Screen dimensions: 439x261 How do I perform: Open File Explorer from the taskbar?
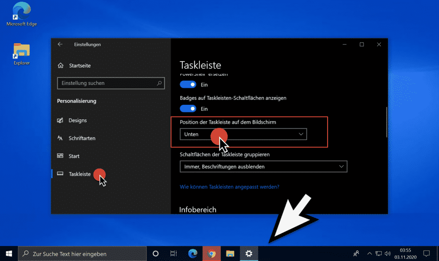coord(230,254)
